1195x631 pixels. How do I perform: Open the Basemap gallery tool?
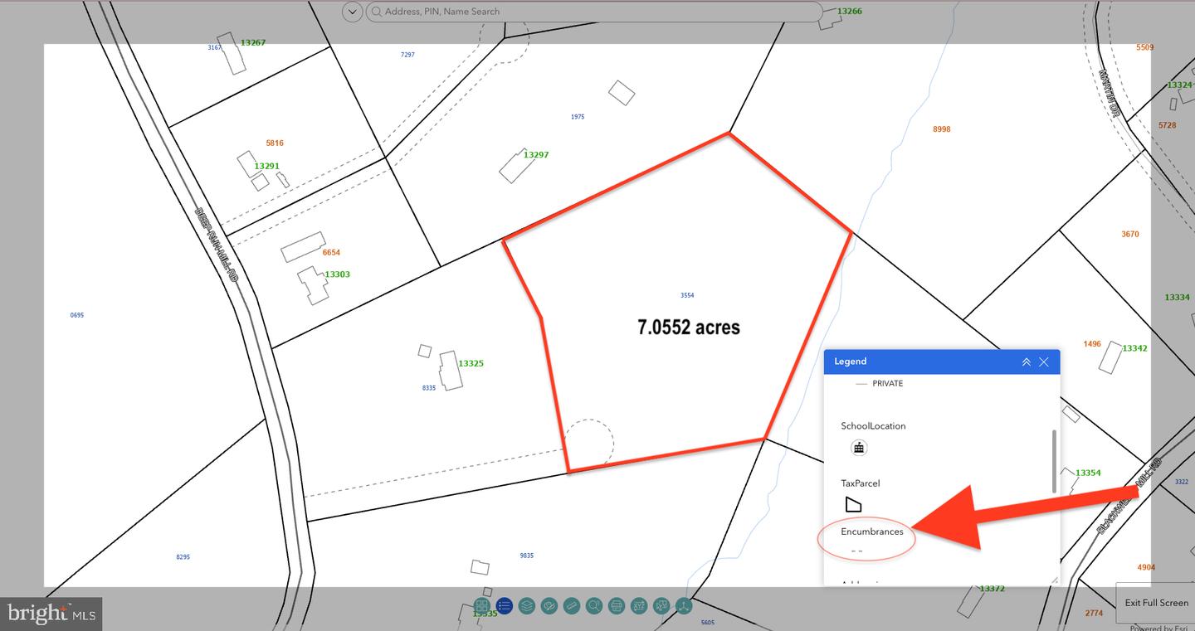(x=482, y=605)
